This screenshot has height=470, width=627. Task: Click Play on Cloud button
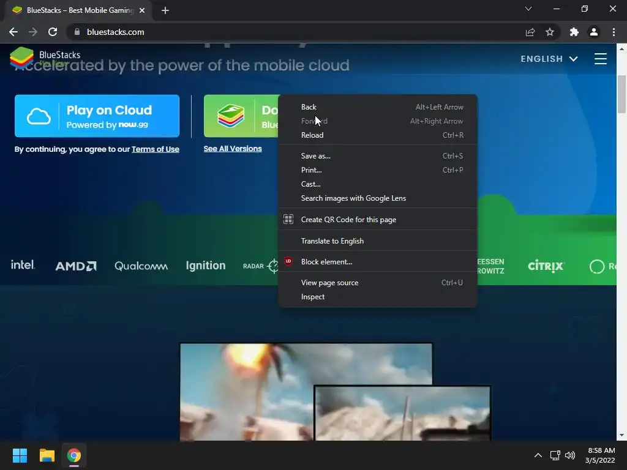coord(97,116)
